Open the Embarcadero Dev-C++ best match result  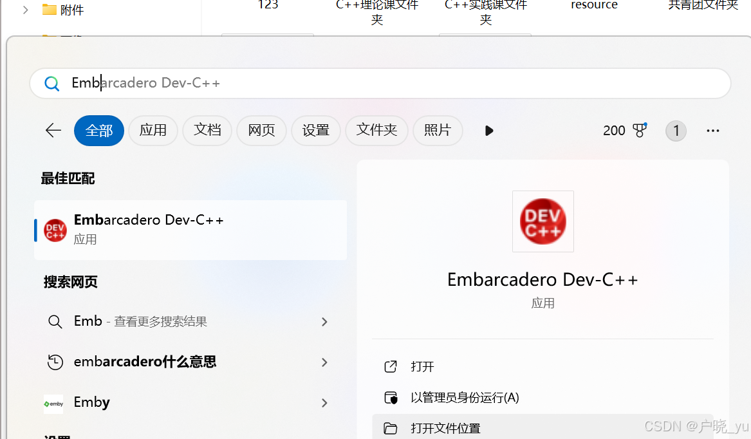pyautogui.click(x=190, y=230)
